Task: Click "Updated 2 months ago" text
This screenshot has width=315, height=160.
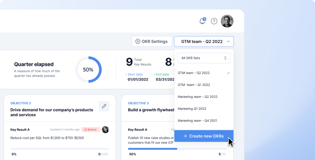Action: pos(65,129)
